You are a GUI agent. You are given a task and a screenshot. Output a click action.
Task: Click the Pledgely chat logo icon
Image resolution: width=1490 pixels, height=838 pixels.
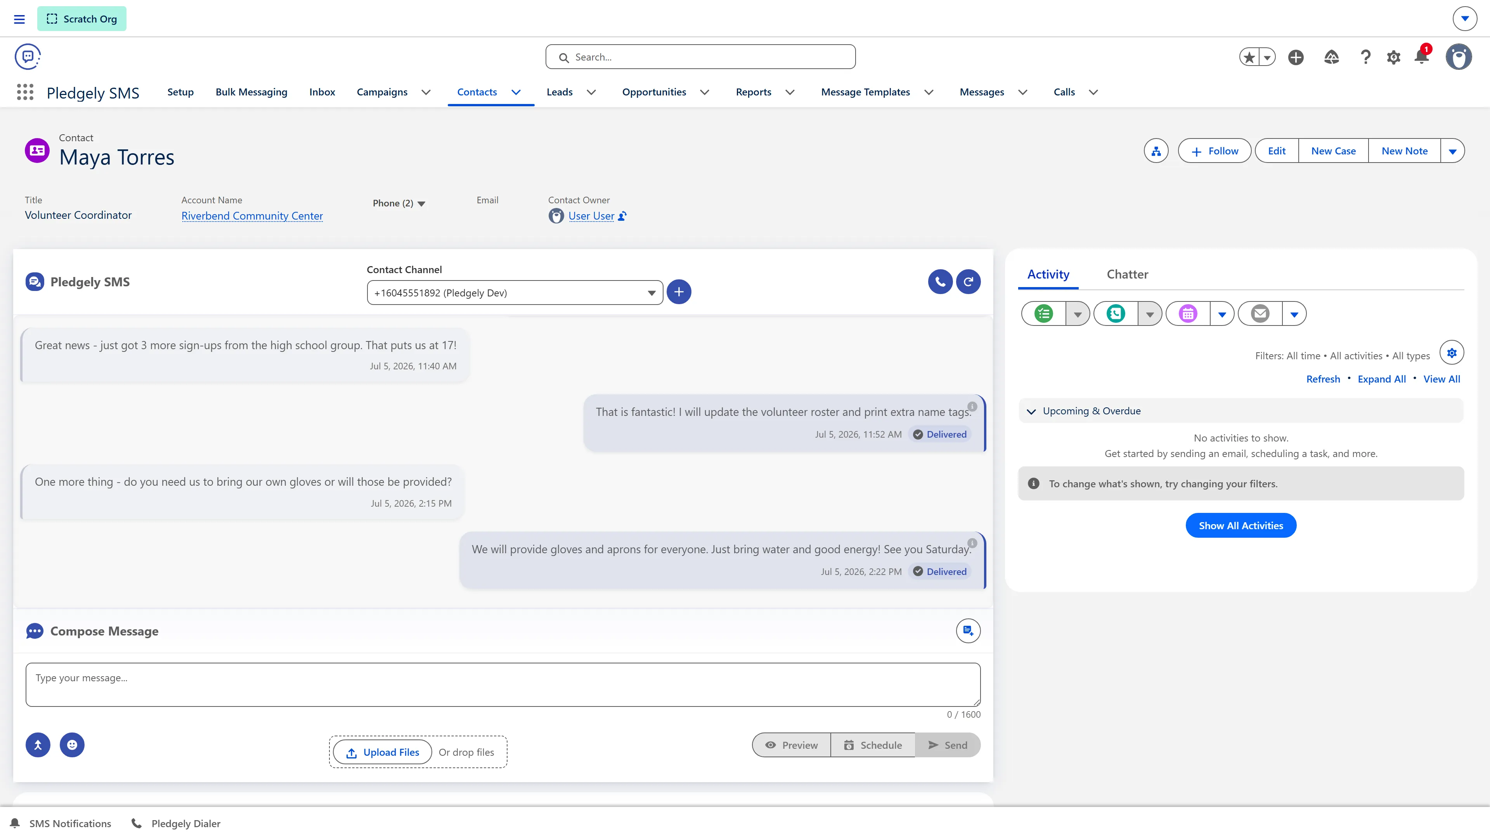click(x=27, y=57)
